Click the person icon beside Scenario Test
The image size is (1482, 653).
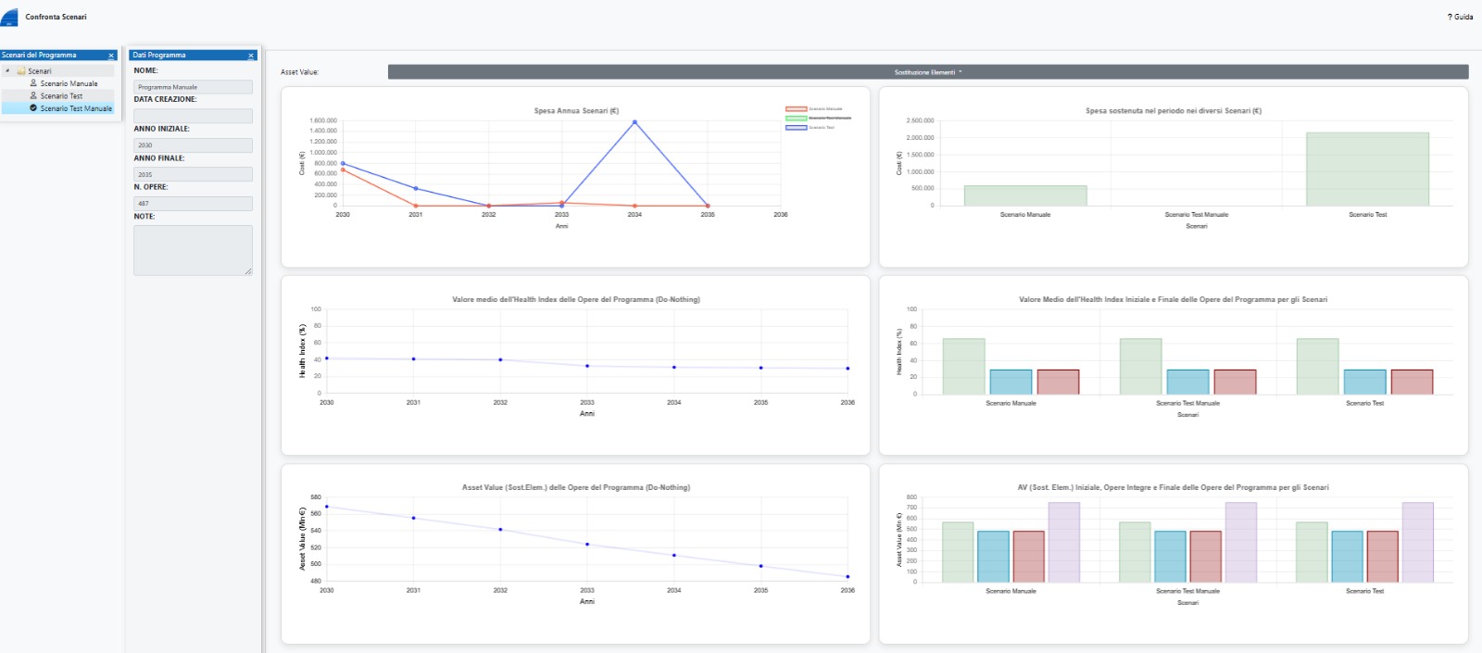tap(33, 95)
